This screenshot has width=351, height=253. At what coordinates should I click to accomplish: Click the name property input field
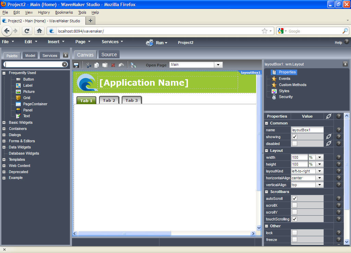point(307,130)
